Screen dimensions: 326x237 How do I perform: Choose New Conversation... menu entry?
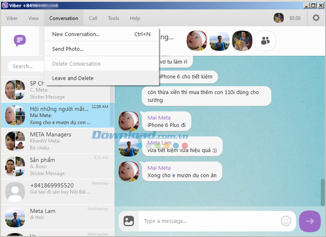click(102, 34)
